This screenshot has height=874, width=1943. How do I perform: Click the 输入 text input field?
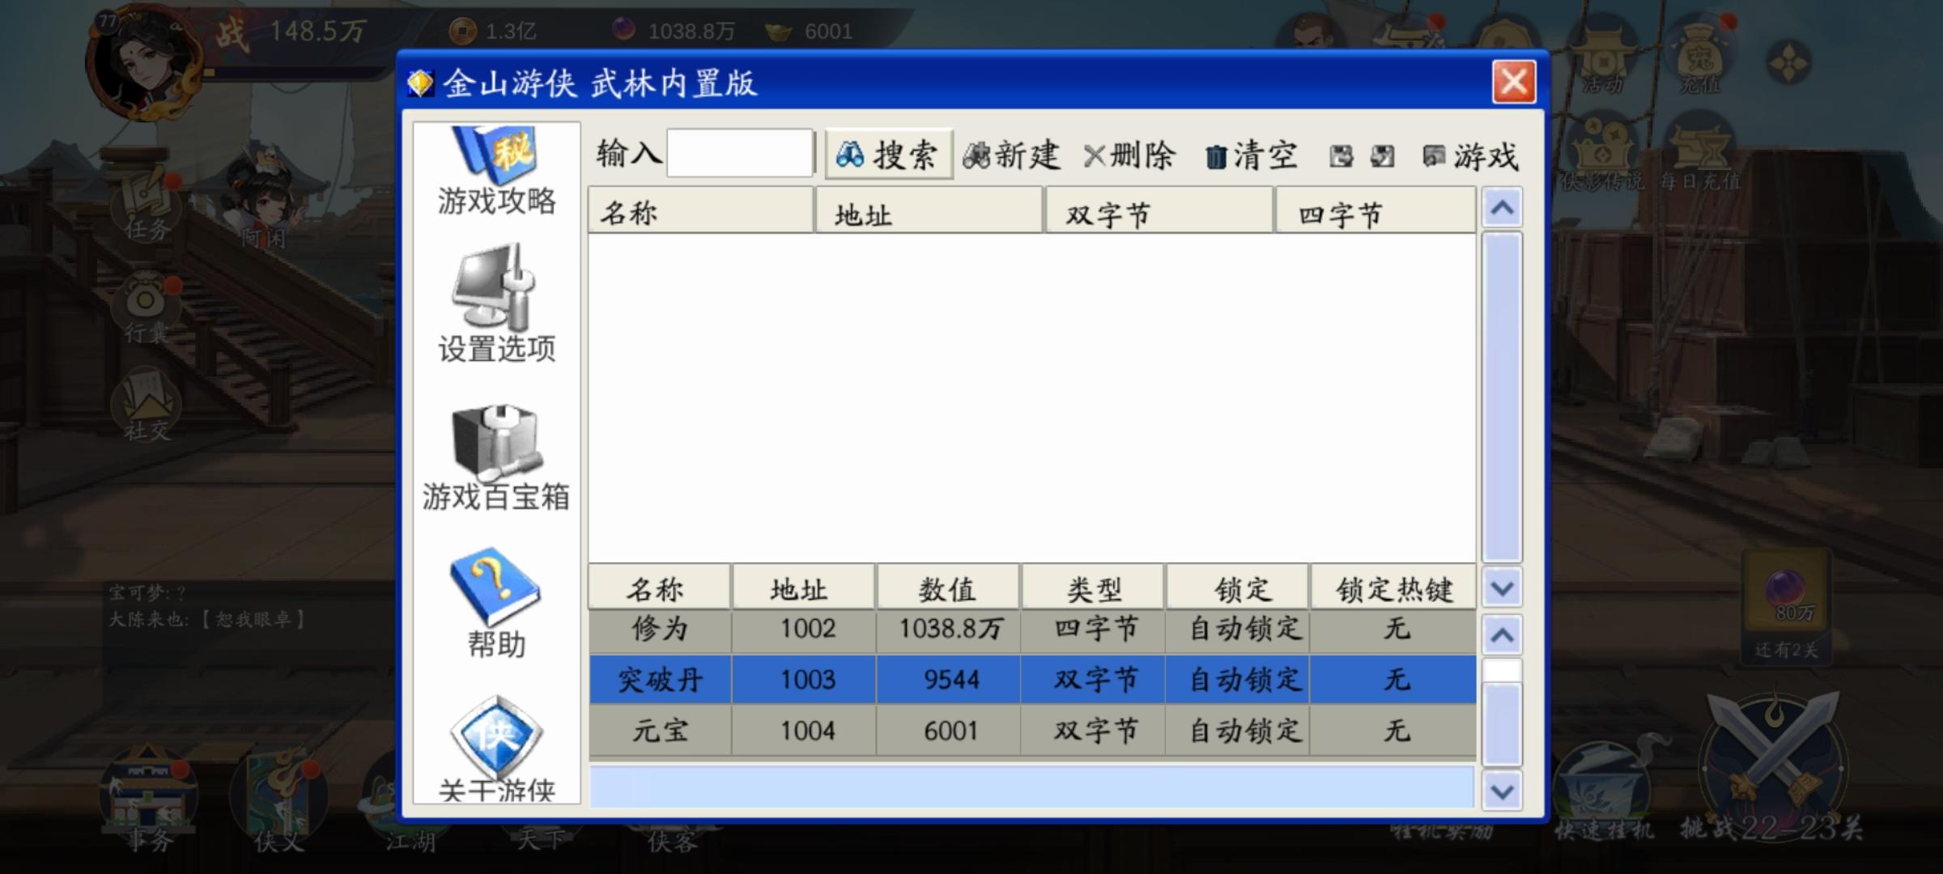point(739,153)
